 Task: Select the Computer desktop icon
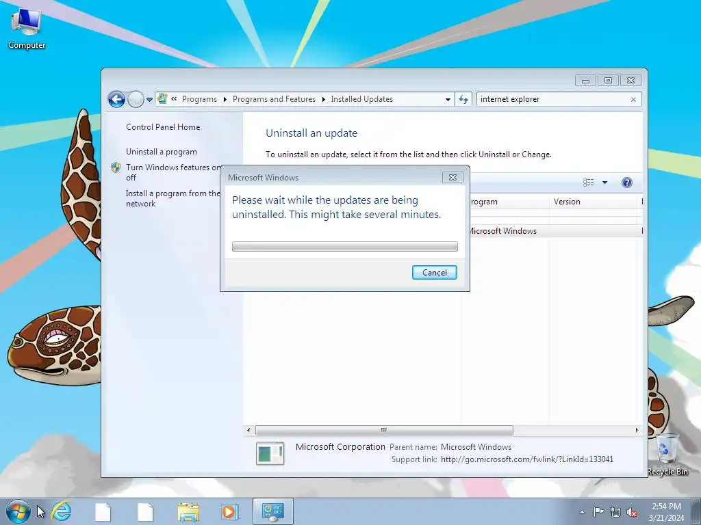pyautogui.click(x=27, y=29)
